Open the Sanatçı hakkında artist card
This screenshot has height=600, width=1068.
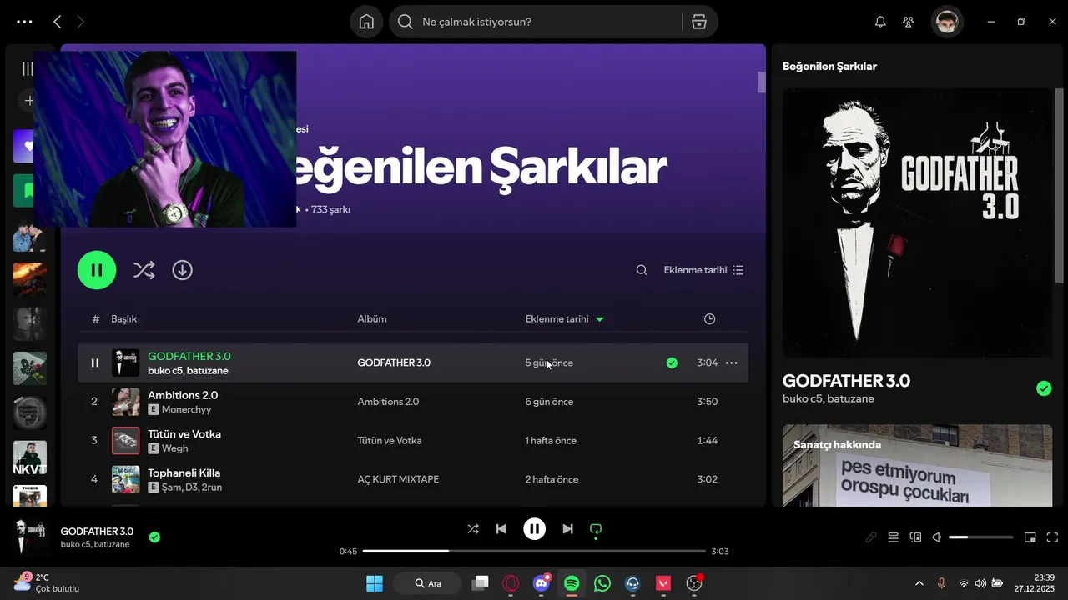click(x=917, y=465)
